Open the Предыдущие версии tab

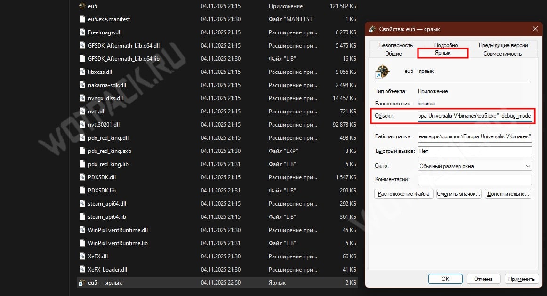pos(503,45)
